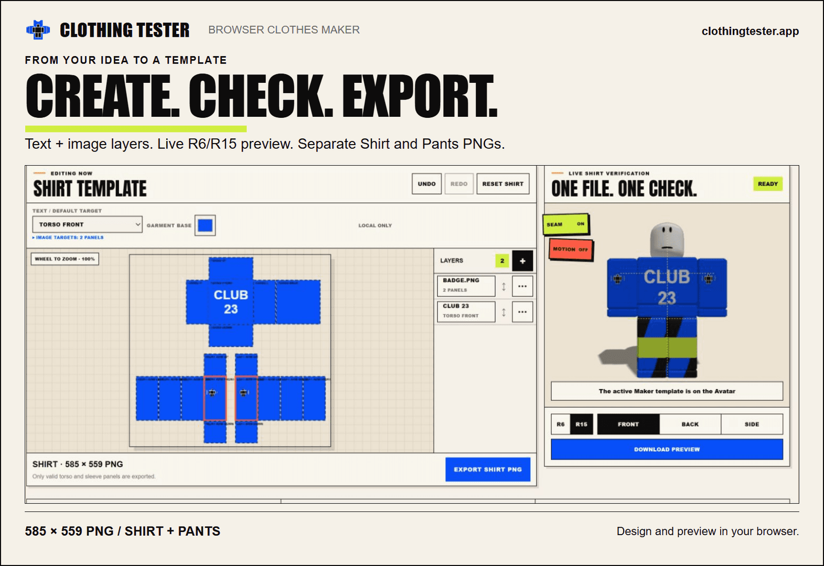Image resolution: width=824 pixels, height=566 pixels.
Task: Select the BADGE.PNG layer row
Action: [466, 286]
